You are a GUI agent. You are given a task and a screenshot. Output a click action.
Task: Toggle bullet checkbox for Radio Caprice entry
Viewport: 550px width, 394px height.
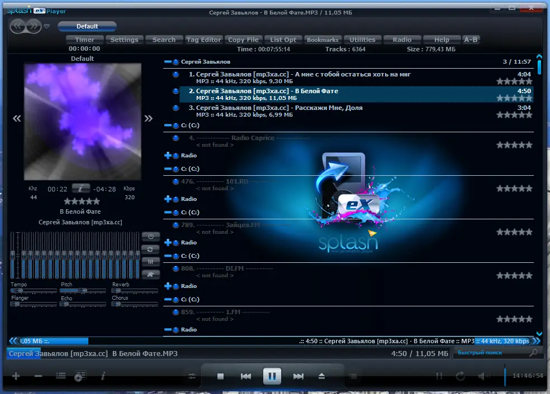pyautogui.click(x=176, y=138)
